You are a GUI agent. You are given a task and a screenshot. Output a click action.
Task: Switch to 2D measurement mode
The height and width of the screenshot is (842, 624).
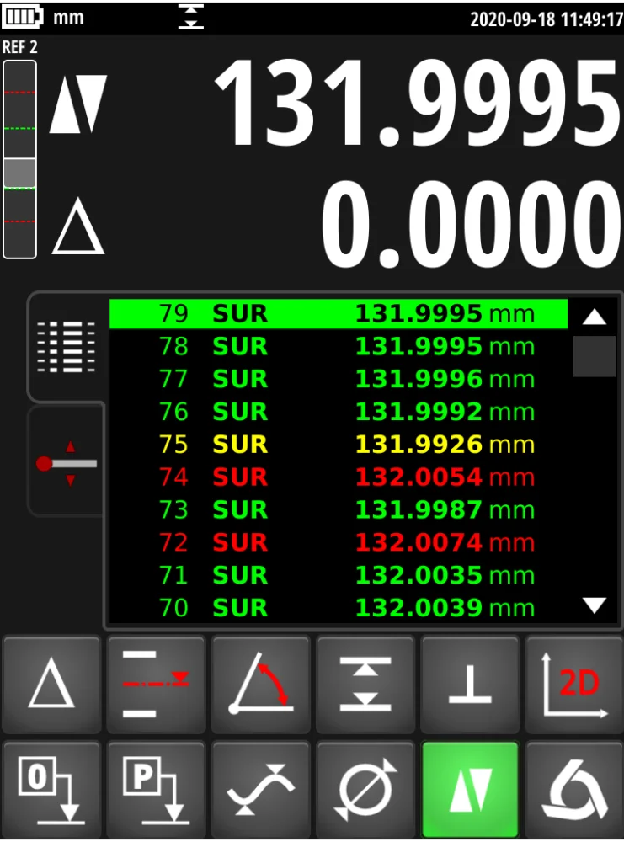coord(574,684)
